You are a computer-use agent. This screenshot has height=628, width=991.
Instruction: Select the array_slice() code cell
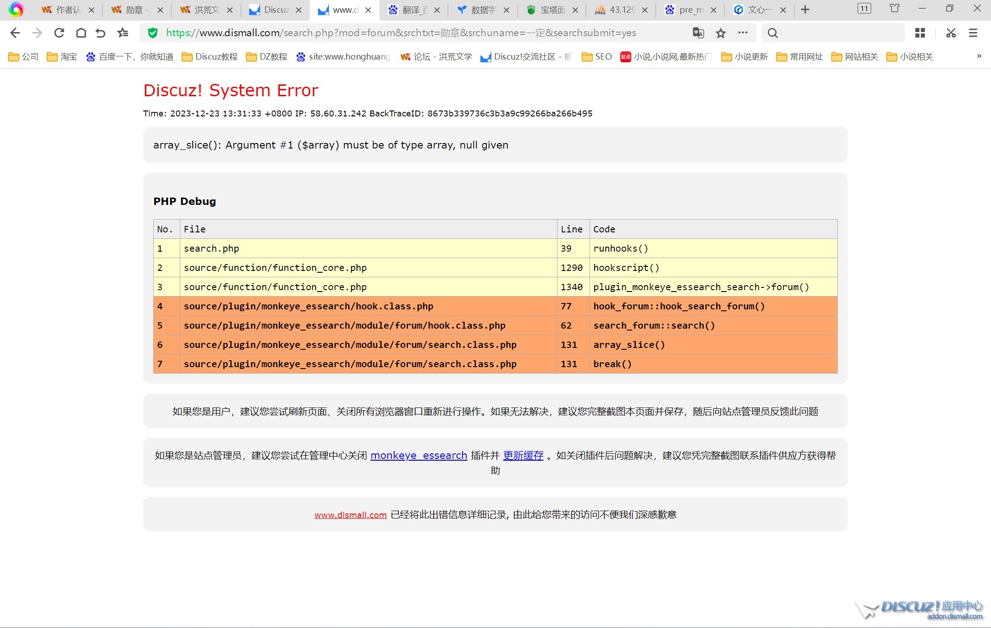(x=713, y=345)
